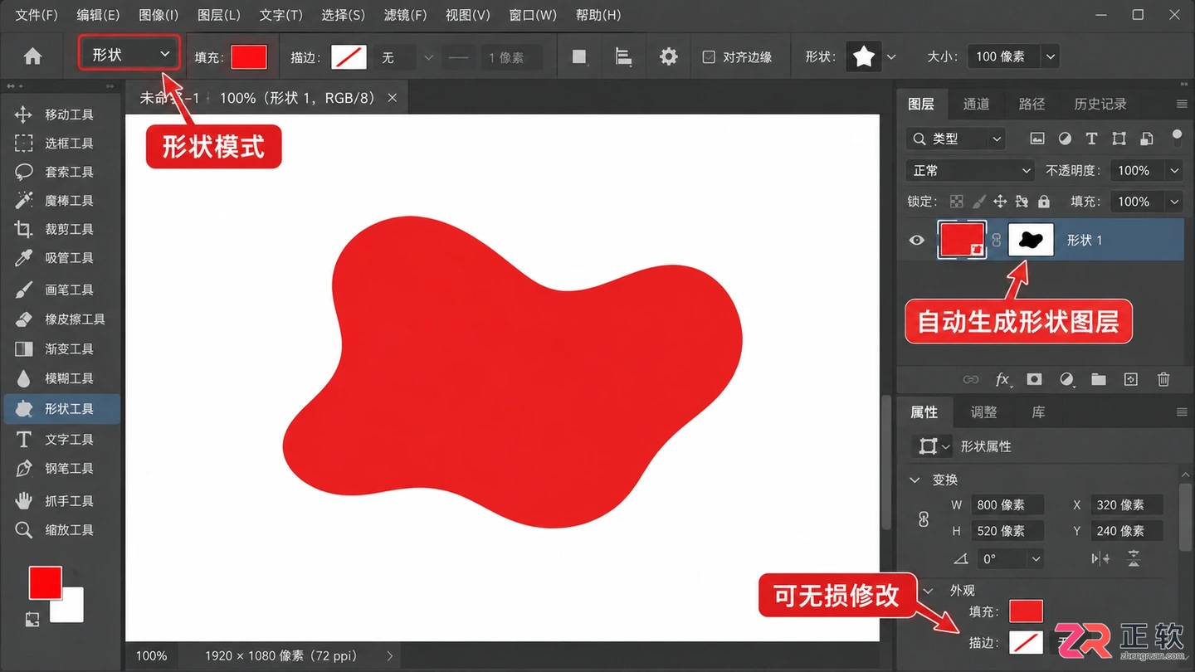Screen dimensions: 1195x672
Task: Delete layer with the trash icon
Action: [1163, 379]
